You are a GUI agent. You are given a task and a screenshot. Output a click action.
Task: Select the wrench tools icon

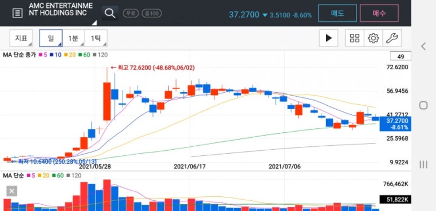coord(392,38)
